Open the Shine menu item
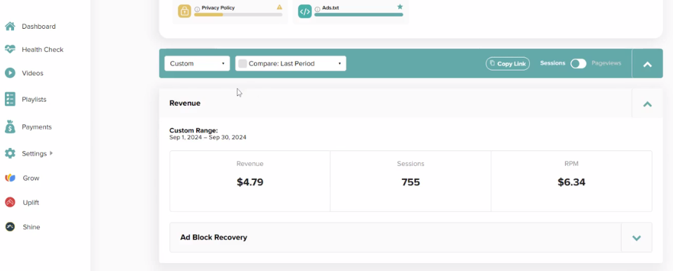This screenshot has width=673, height=271. pos(31,227)
